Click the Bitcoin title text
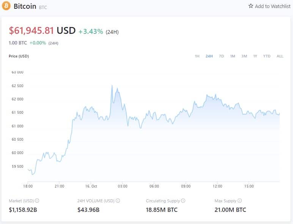The image size is (293, 224). pyautogui.click(x=25, y=6)
